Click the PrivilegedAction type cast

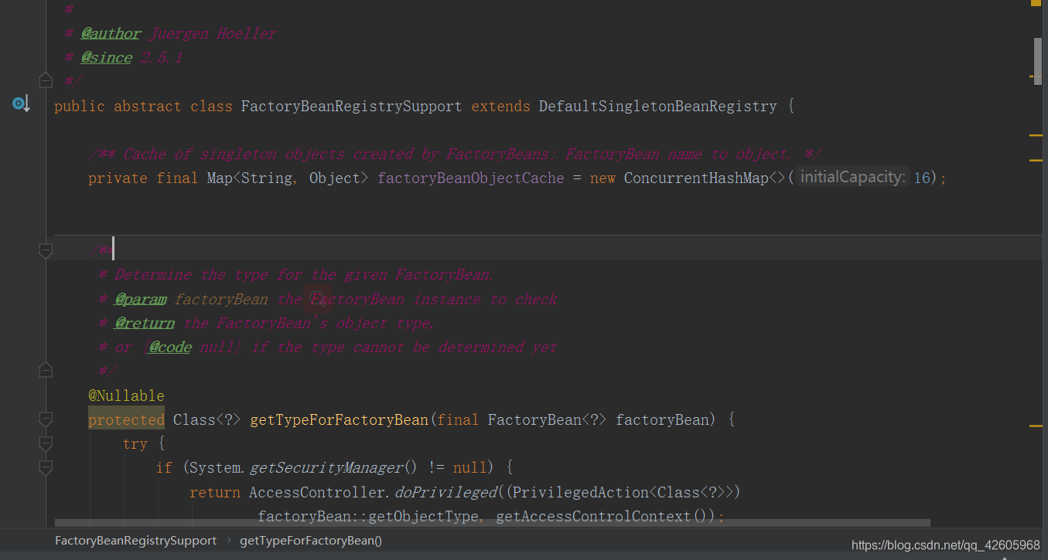(579, 492)
